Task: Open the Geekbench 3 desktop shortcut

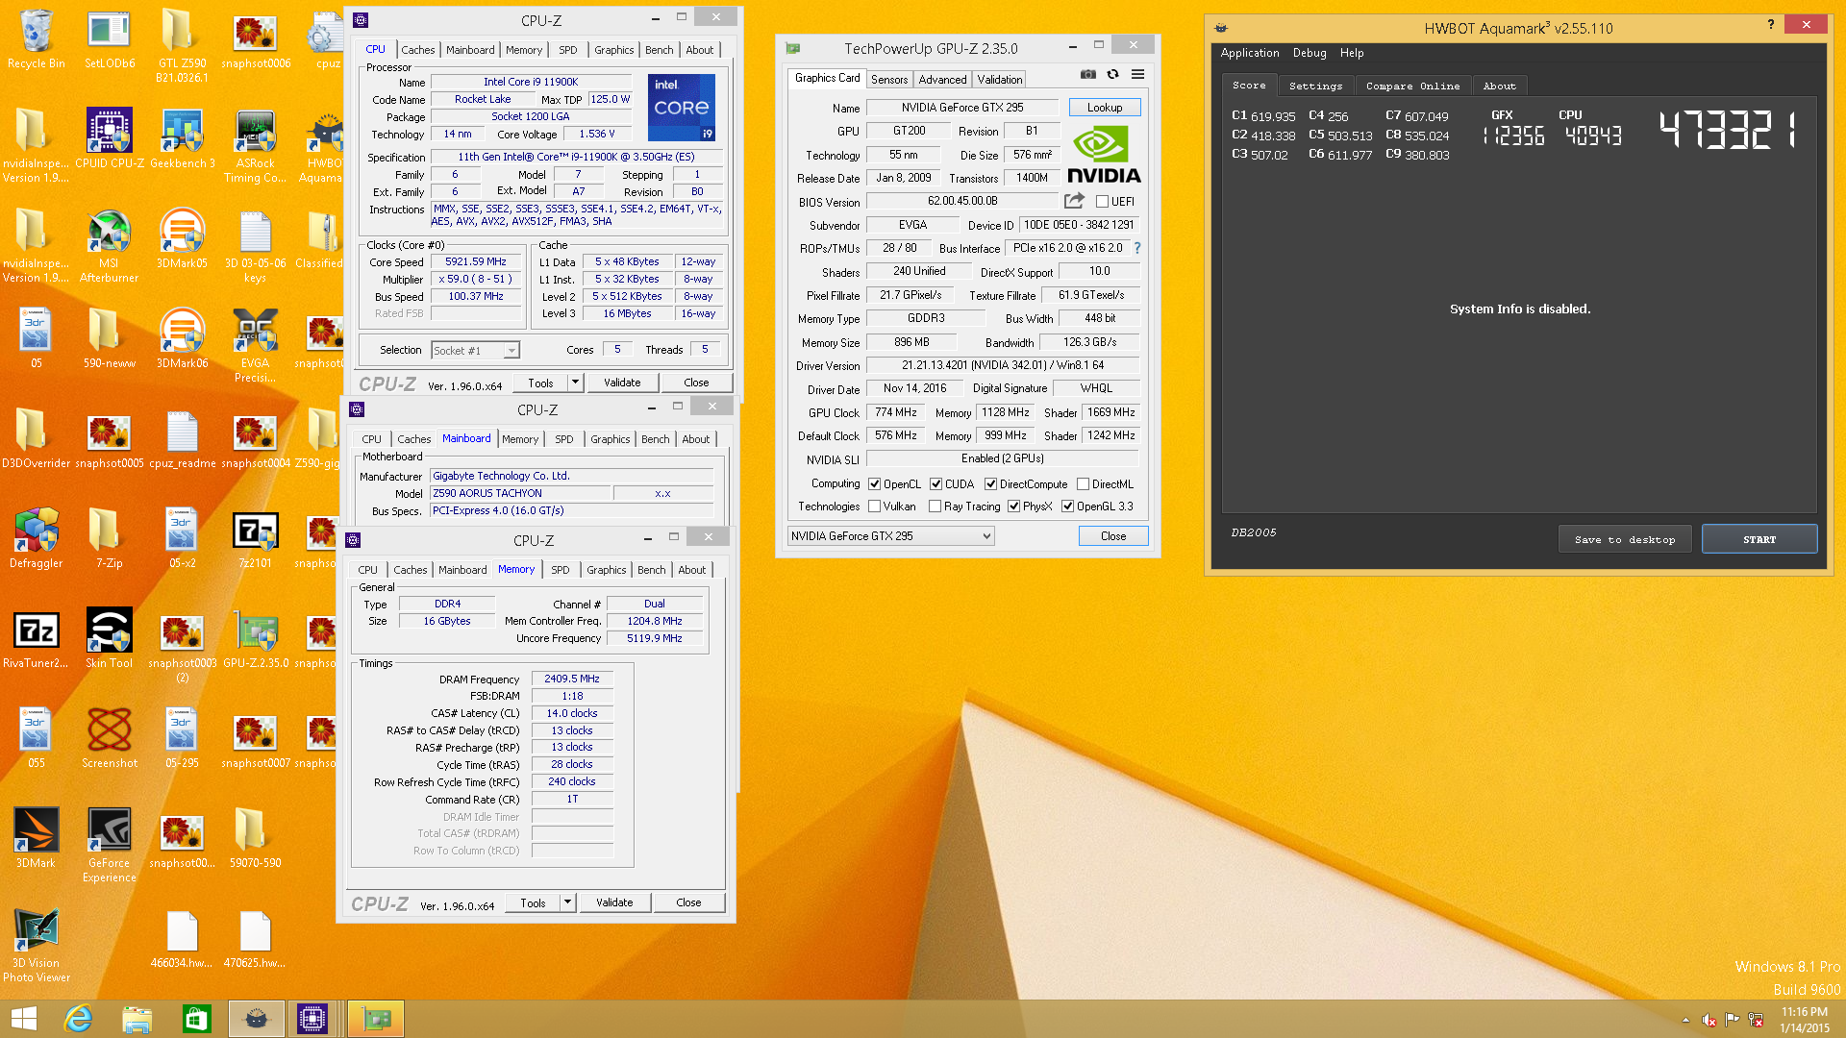Action: coord(182,138)
